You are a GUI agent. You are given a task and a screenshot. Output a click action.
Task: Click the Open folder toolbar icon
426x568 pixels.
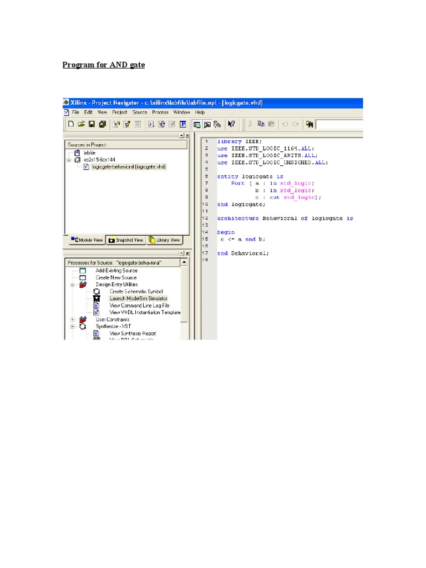[x=82, y=124]
